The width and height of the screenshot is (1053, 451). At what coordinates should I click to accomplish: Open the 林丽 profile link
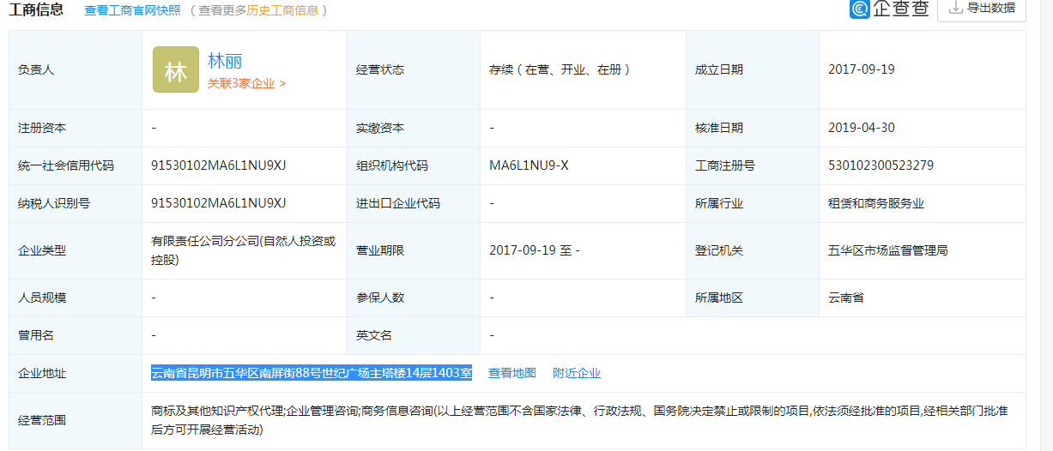pos(225,61)
